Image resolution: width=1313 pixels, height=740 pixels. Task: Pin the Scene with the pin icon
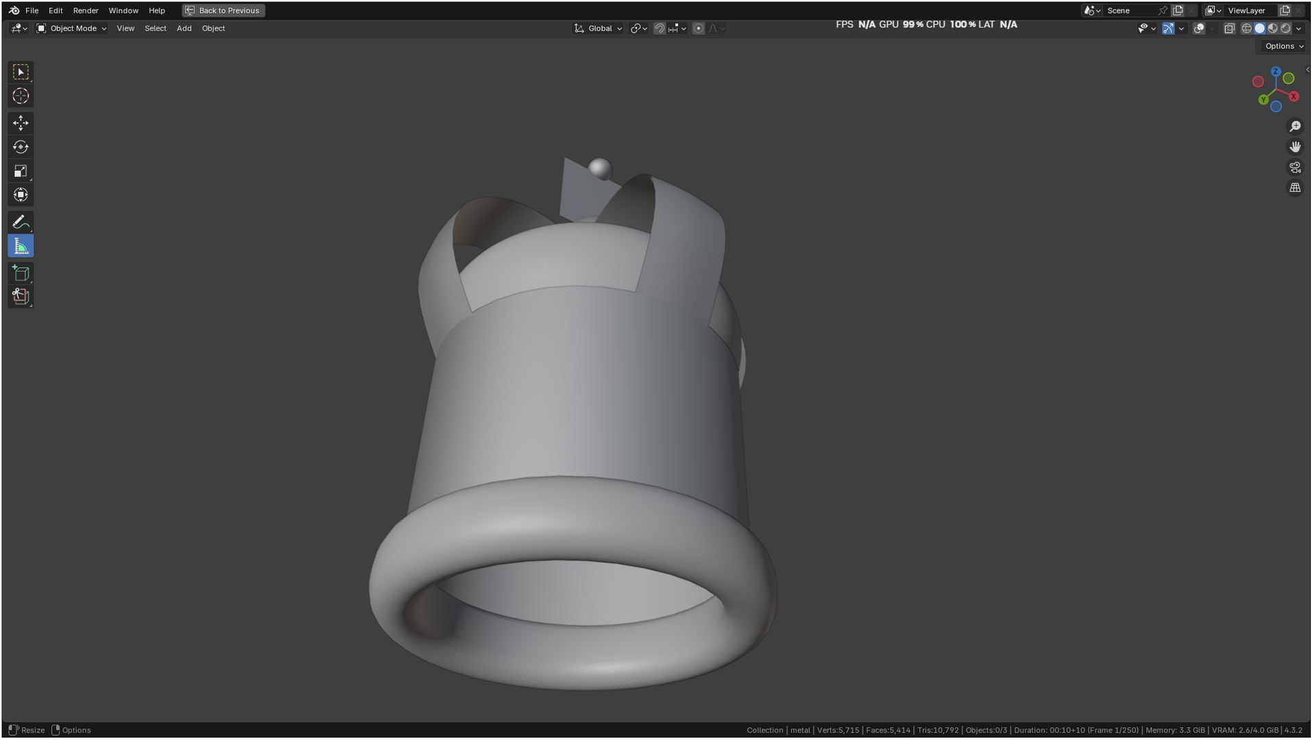(1162, 10)
